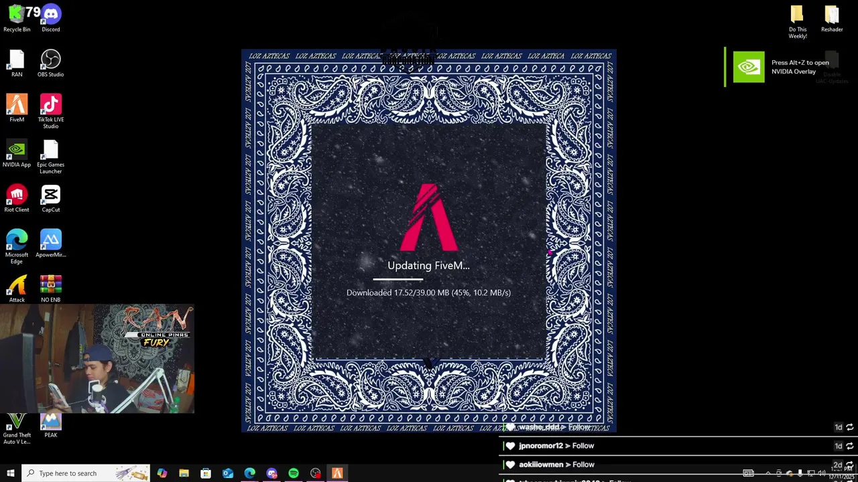858x482 pixels.
Task: Open the Microsoft Edge desktop shortcut
Action: pyautogui.click(x=17, y=247)
